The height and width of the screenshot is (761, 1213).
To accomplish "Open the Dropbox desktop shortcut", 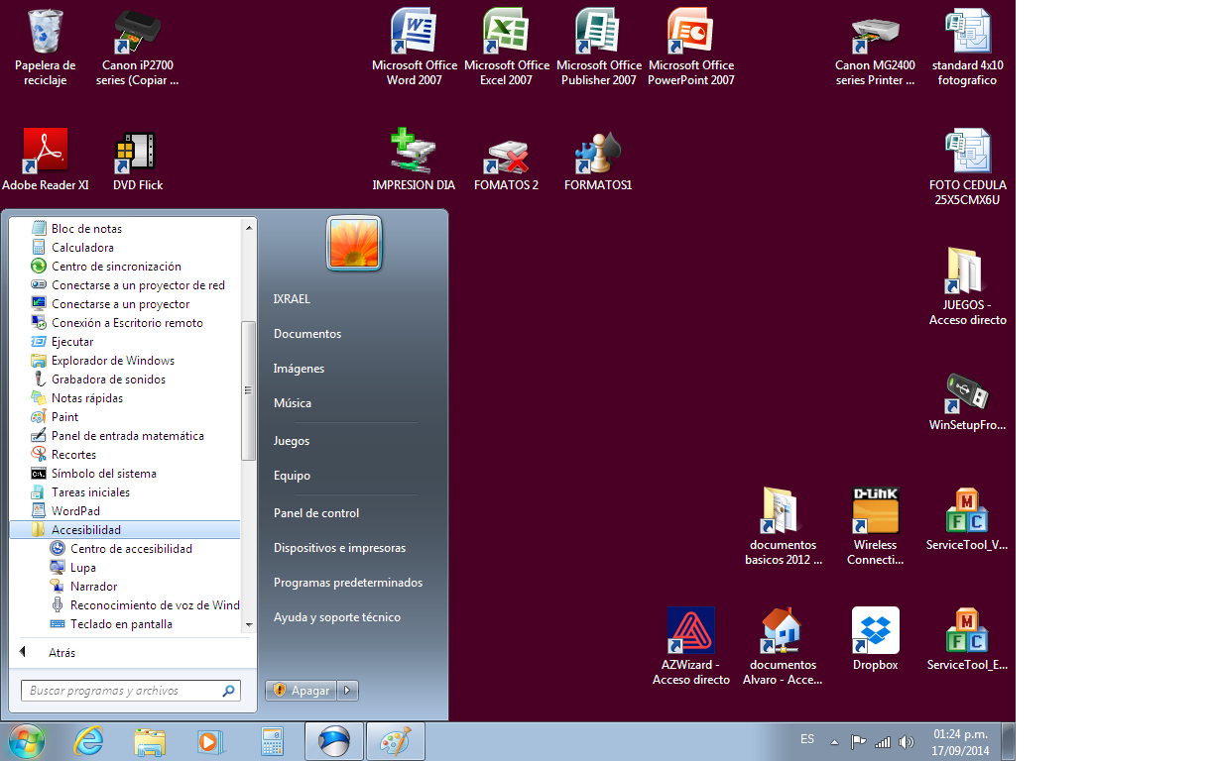I will [875, 631].
